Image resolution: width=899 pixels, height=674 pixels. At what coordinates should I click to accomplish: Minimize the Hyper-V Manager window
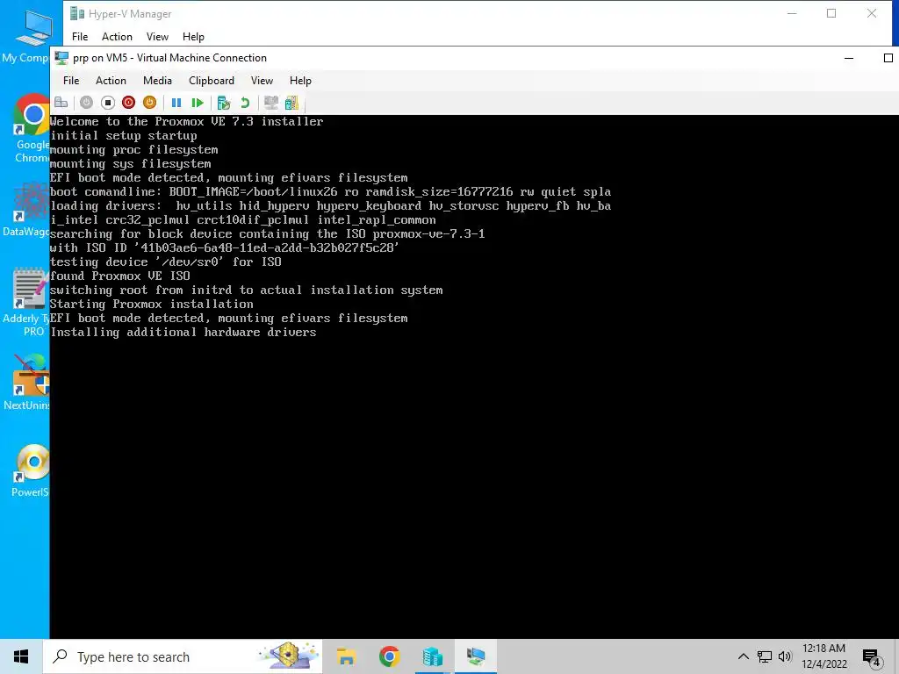point(792,13)
